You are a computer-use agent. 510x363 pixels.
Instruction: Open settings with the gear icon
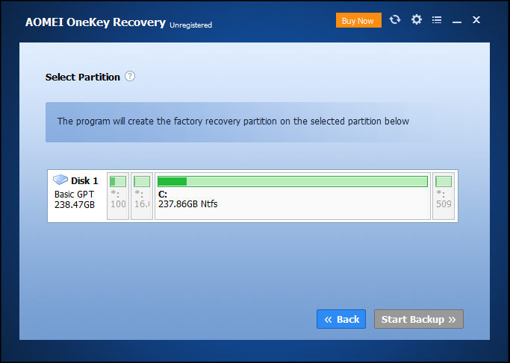[x=417, y=20]
